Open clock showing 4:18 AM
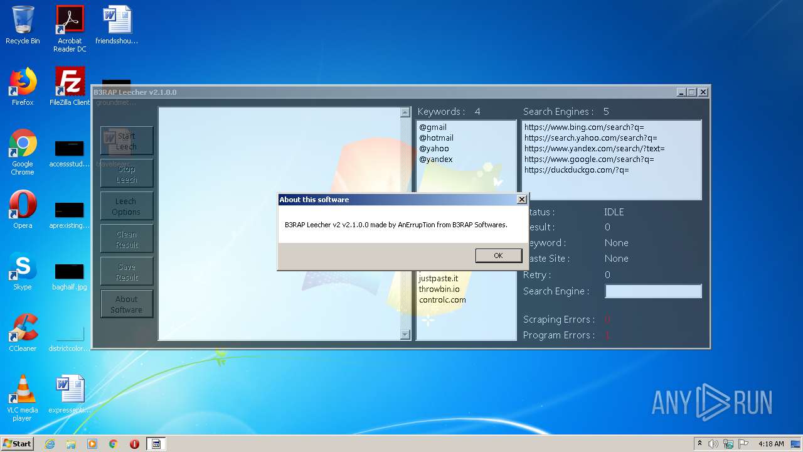803x452 pixels. click(x=771, y=444)
